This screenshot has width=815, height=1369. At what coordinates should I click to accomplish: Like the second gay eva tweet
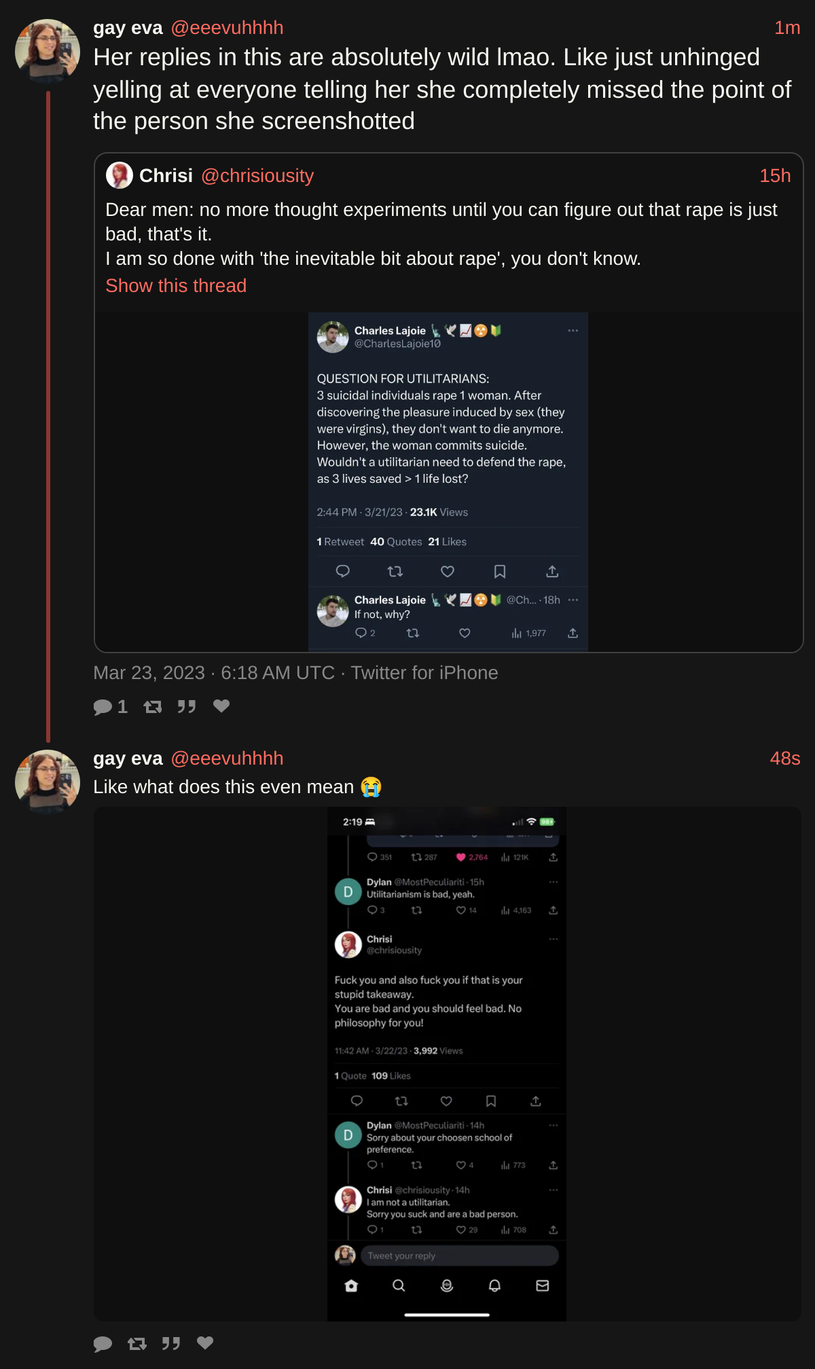(x=205, y=1343)
